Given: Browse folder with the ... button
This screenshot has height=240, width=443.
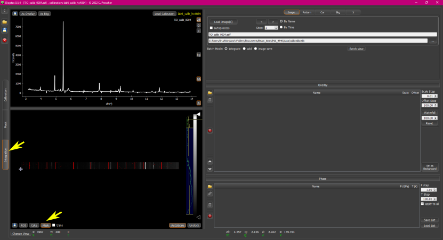Looking at the screenshot, I should coord(432,41).
